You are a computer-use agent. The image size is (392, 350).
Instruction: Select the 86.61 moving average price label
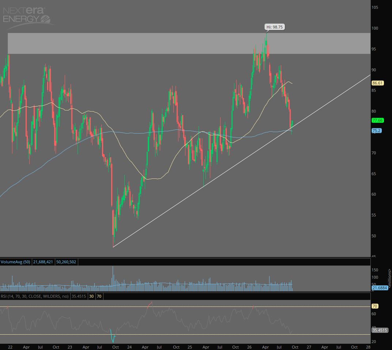point(377,83)
